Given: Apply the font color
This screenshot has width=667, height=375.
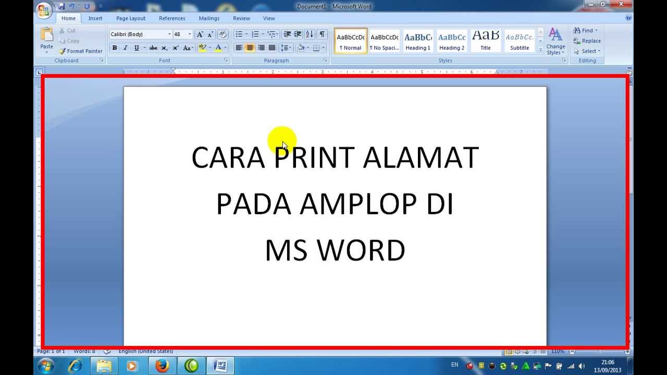Looking at the screenshot, I should point(218,48).
